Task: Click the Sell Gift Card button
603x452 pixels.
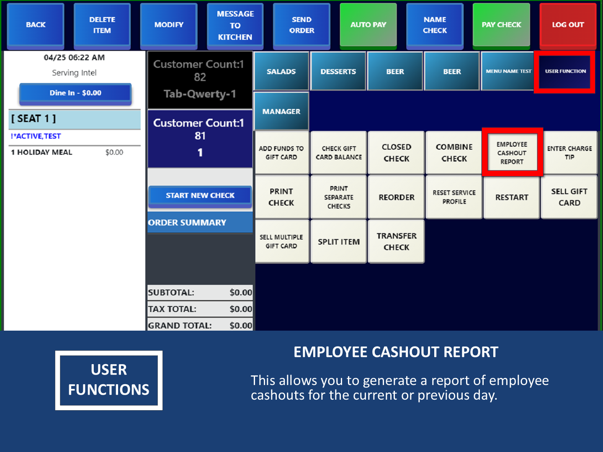Action: pos(569,197)
